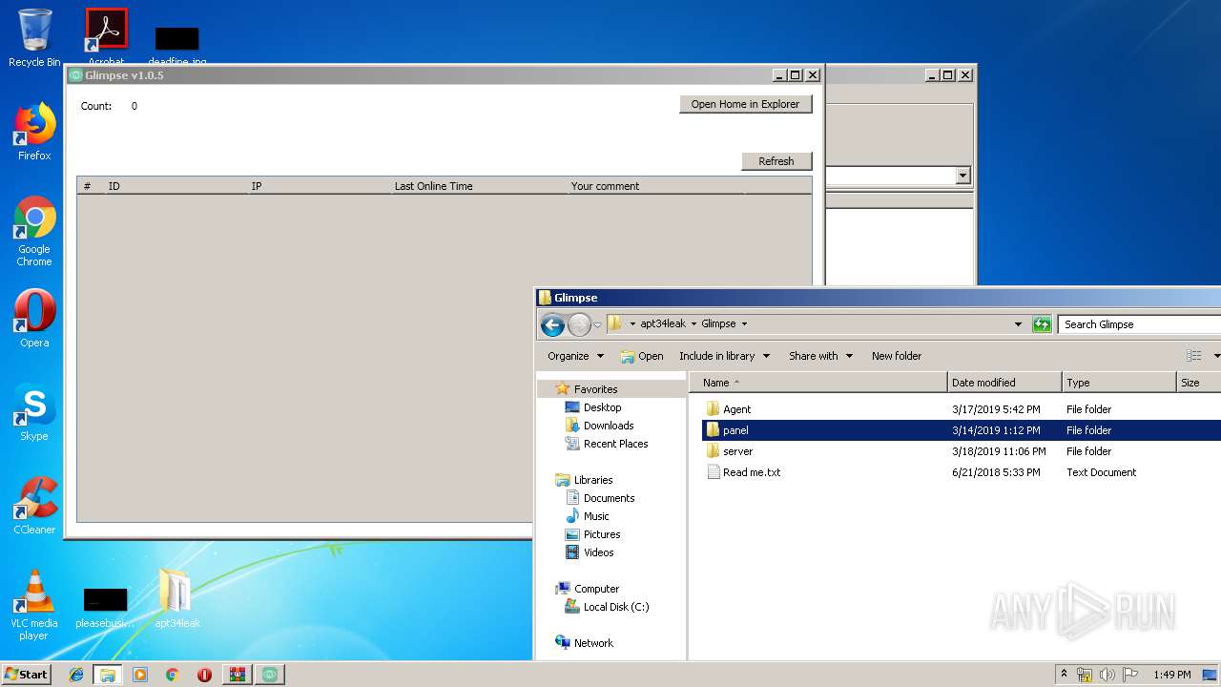Open combo box dropdown in background window
Image resolution: width=1221 pixels, height=687 pixels.
coord(962,176)
